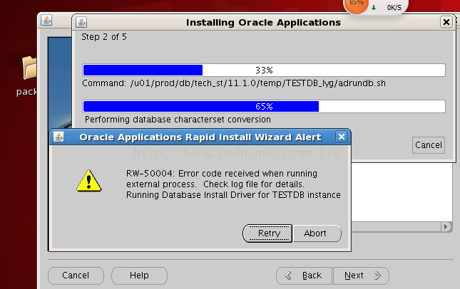Image resolution: width=460 pixels, height=289 pixels.
Task: Open the desktop folder icon
Action: [29, 68]
